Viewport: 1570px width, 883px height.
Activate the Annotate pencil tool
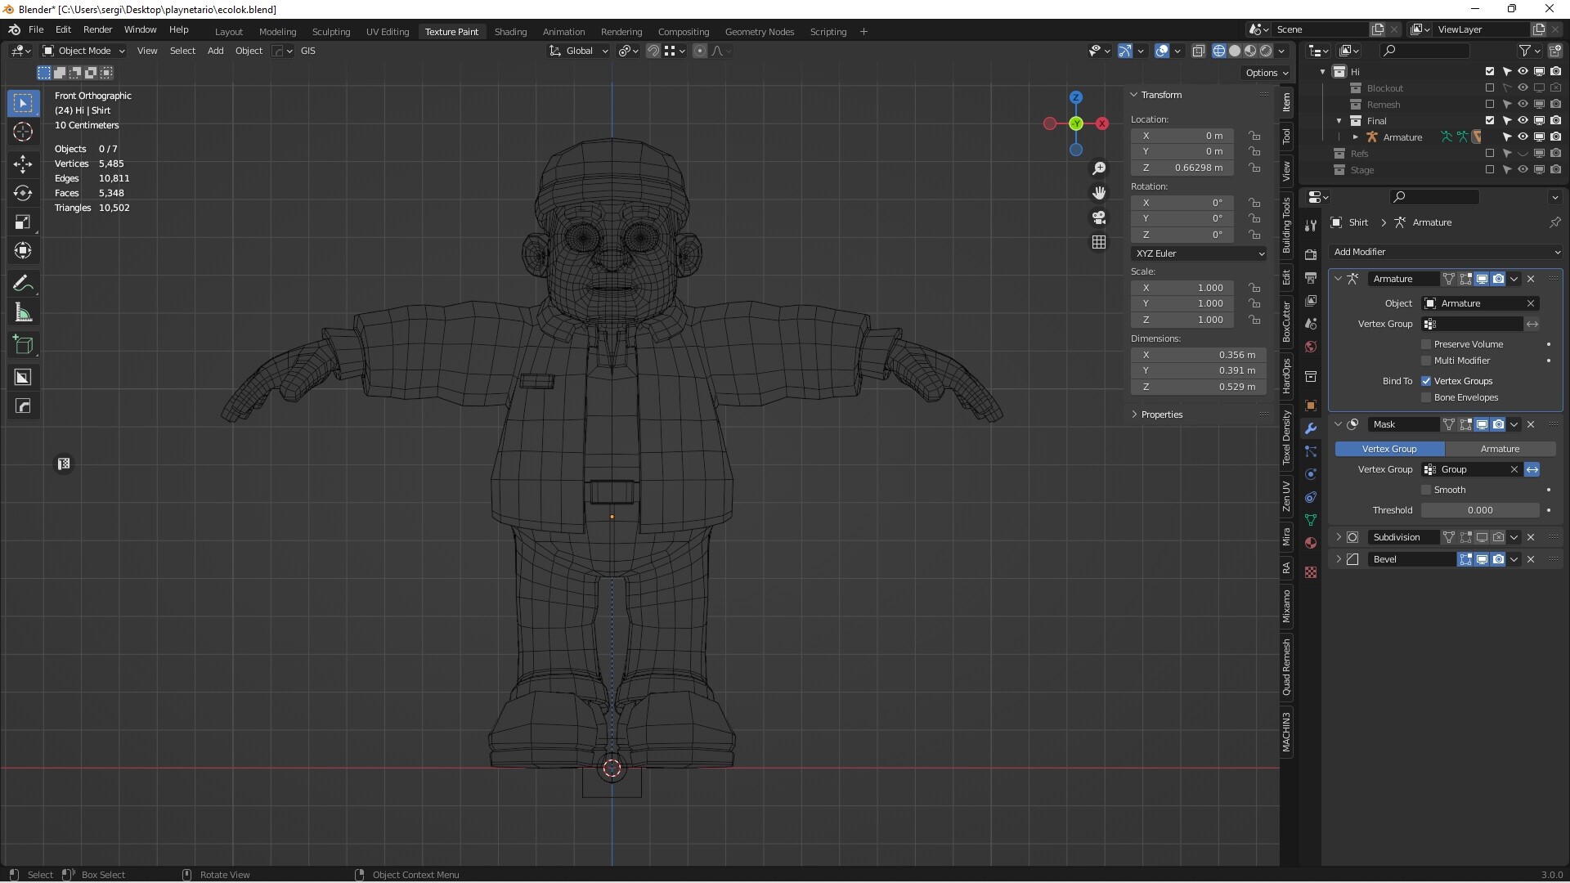coord(23,284)
